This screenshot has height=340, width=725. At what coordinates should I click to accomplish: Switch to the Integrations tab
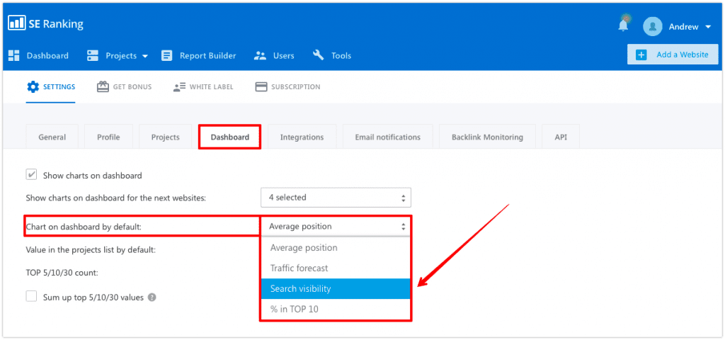302,137
